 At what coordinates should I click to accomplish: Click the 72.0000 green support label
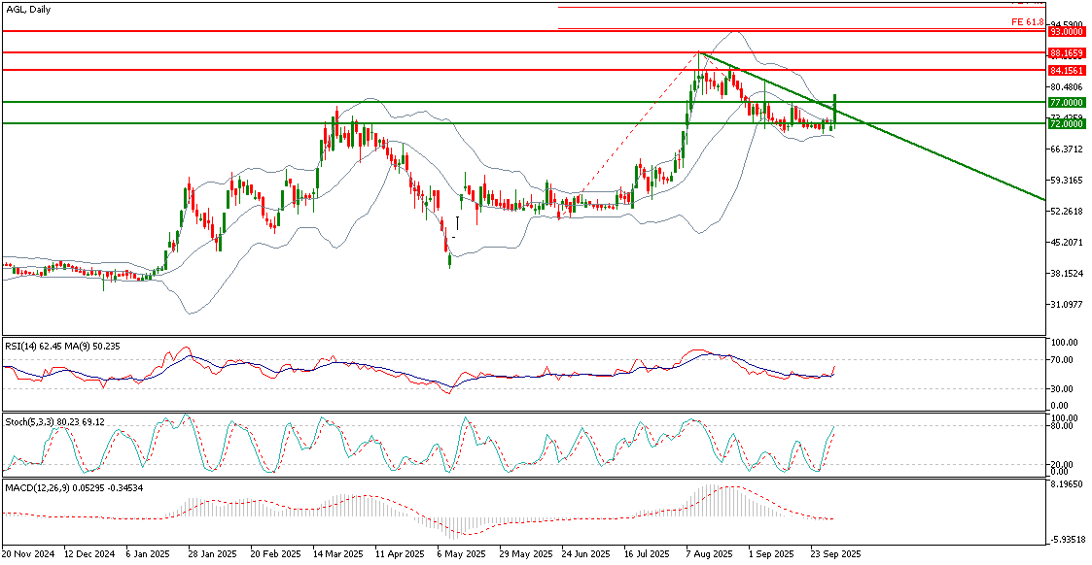[1067, 123]
